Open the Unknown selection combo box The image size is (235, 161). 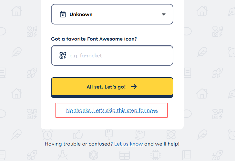[x=112, y=14]
